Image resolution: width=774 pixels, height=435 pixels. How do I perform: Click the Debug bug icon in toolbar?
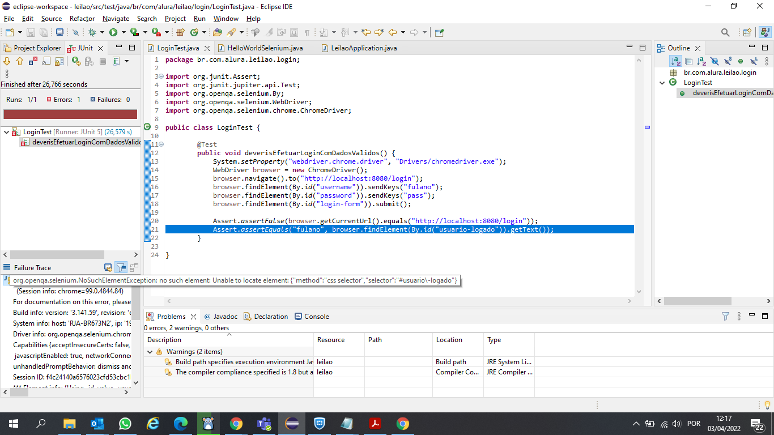point(92,33)
